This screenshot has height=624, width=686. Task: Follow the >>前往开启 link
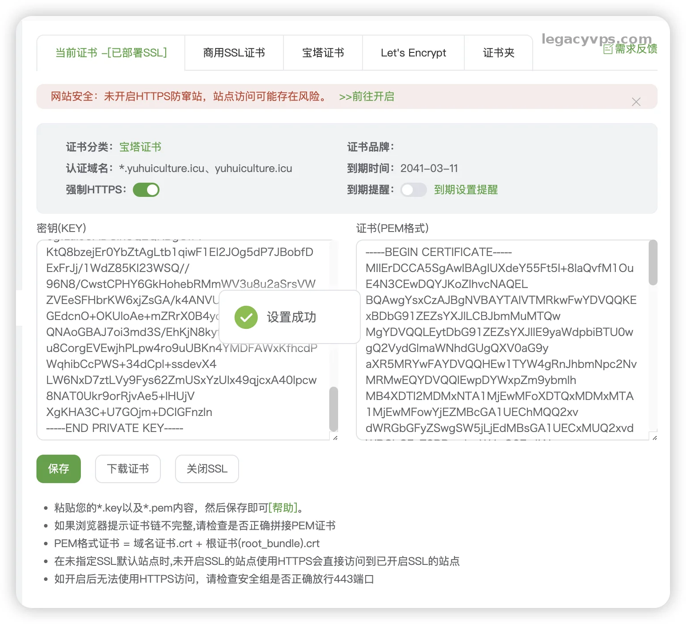[x=367, y=96]
